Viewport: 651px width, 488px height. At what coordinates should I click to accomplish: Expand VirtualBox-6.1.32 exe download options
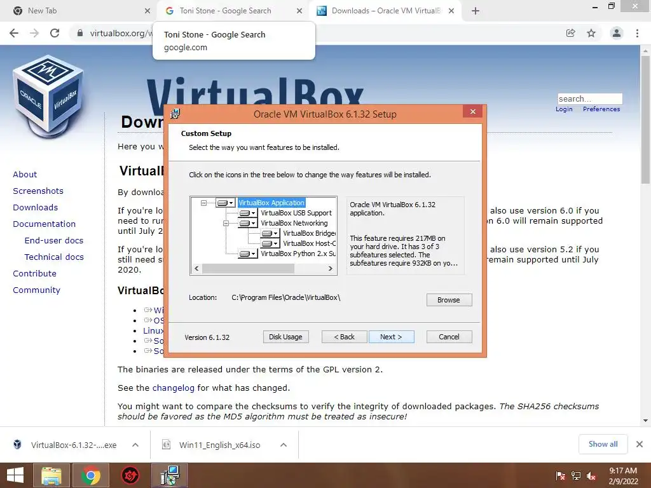pyautogui.click(x=135, y=445)
